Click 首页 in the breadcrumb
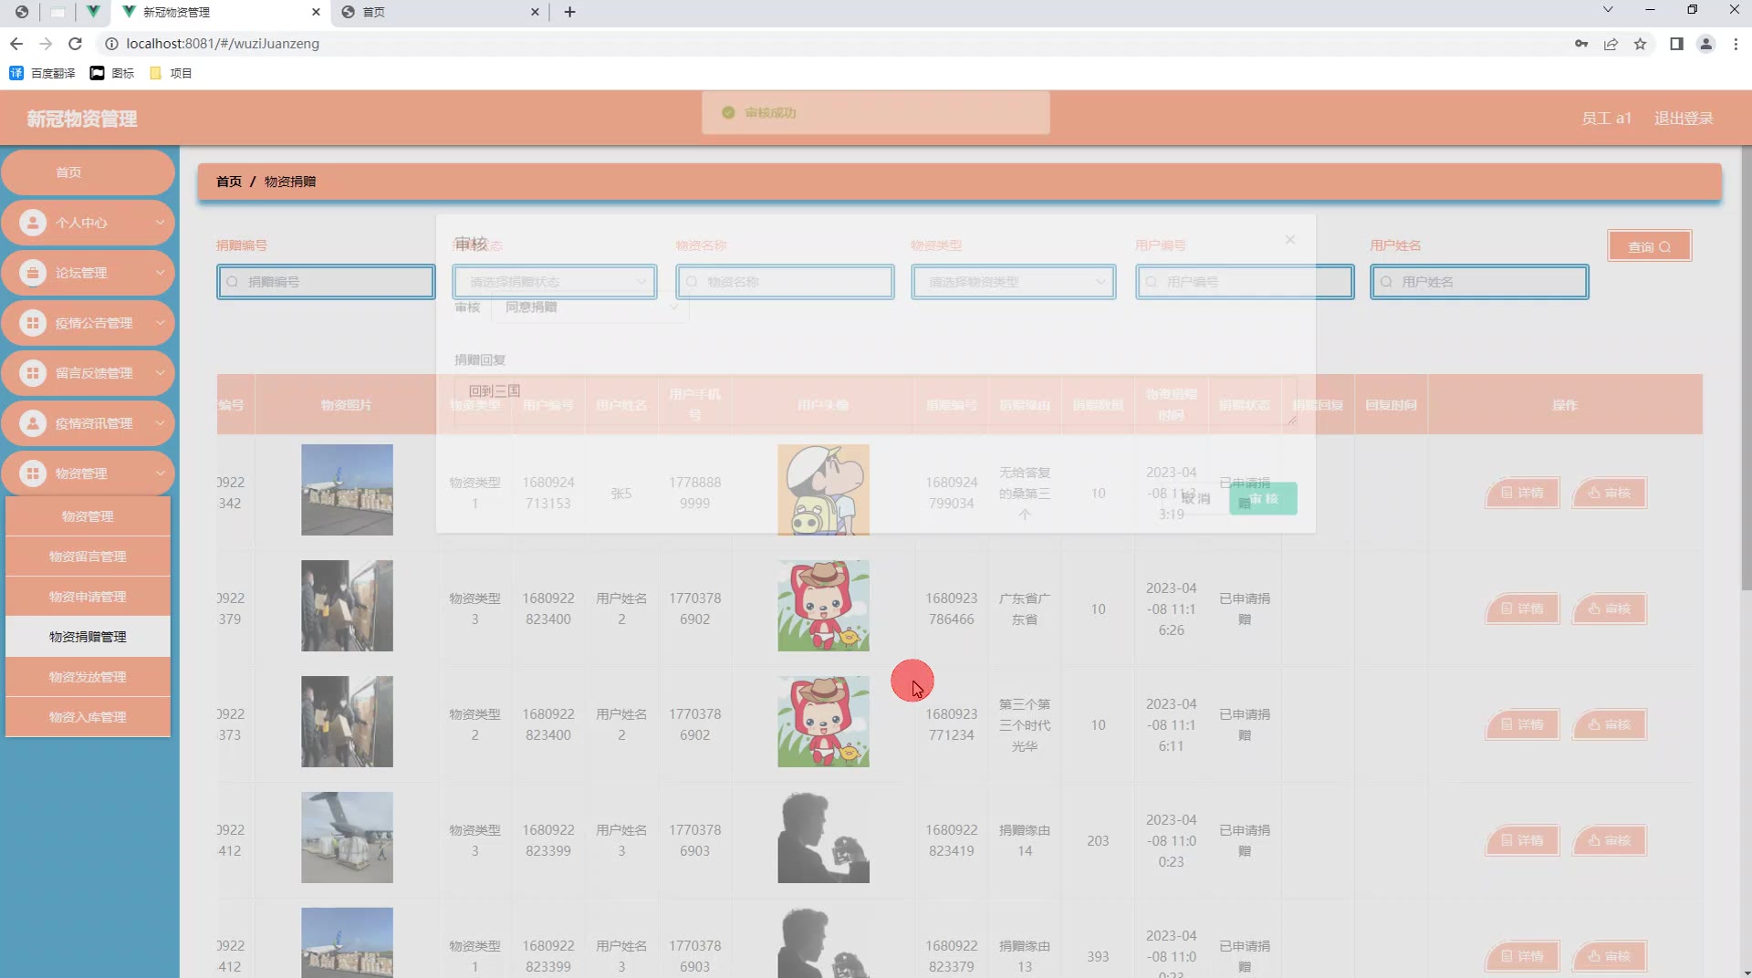 pos(229,182)
